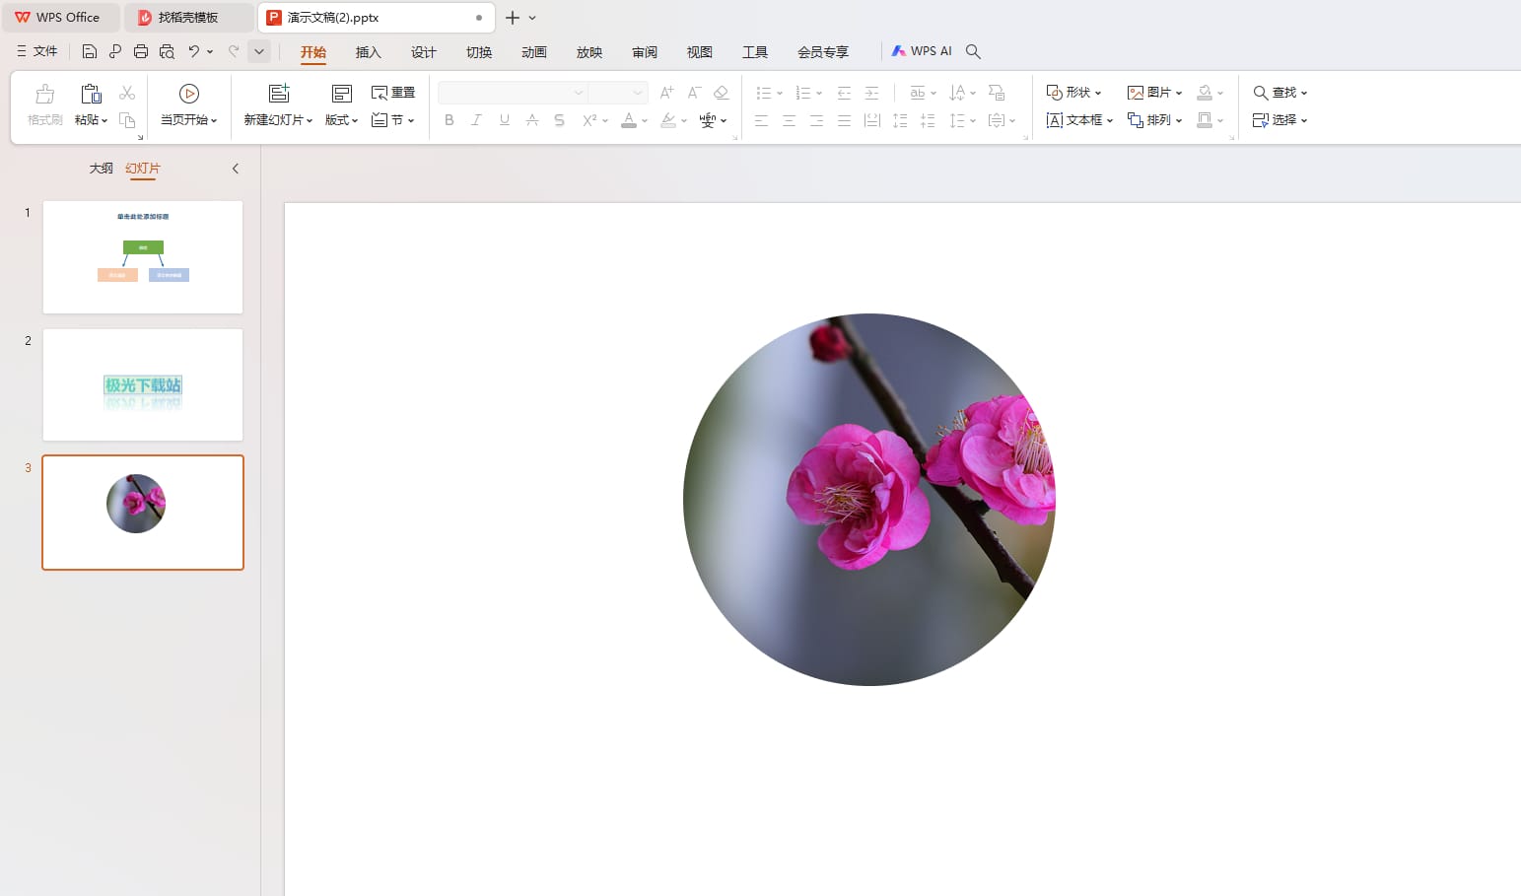The width and height of the screenshot is (1521, 896).
Task: Select slide 1 thumbnail
Action: [x=143, y=257]
